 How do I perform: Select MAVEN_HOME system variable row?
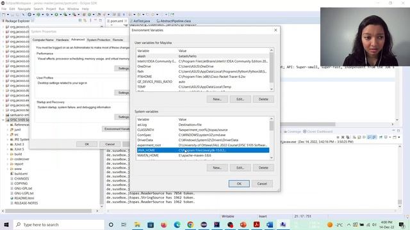click(203, 155)
